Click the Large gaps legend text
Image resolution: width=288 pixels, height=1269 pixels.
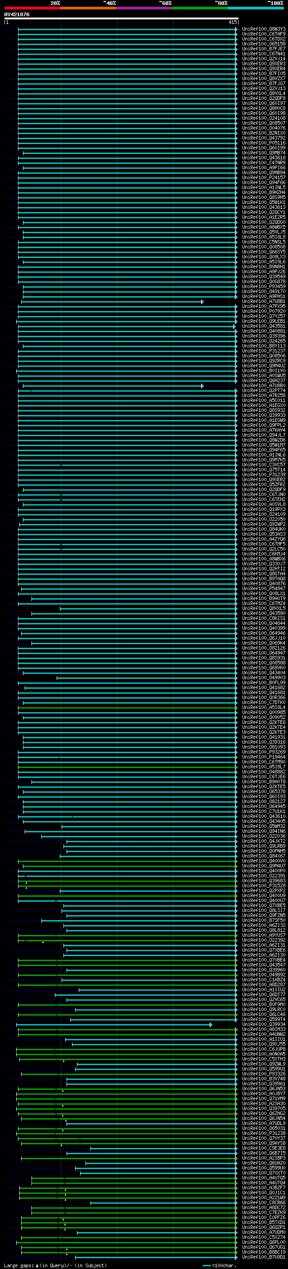coord(19,1265)
